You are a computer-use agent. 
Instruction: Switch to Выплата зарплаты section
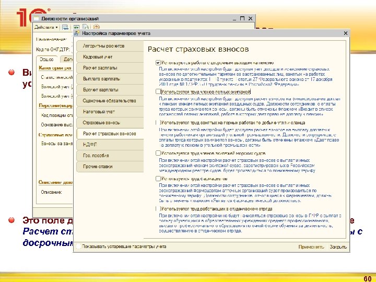[x=110, y=79]
